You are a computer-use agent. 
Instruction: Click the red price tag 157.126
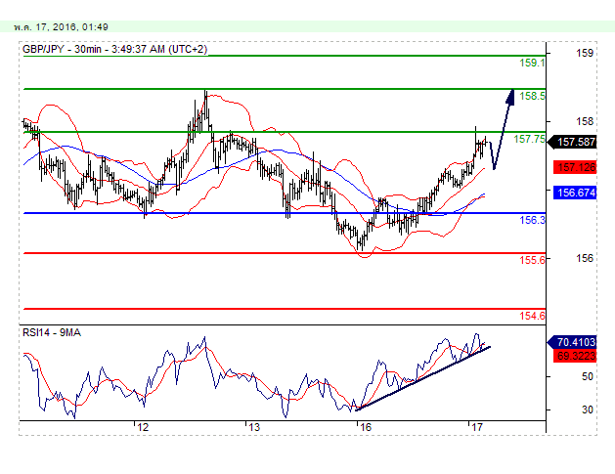point(575,167)
